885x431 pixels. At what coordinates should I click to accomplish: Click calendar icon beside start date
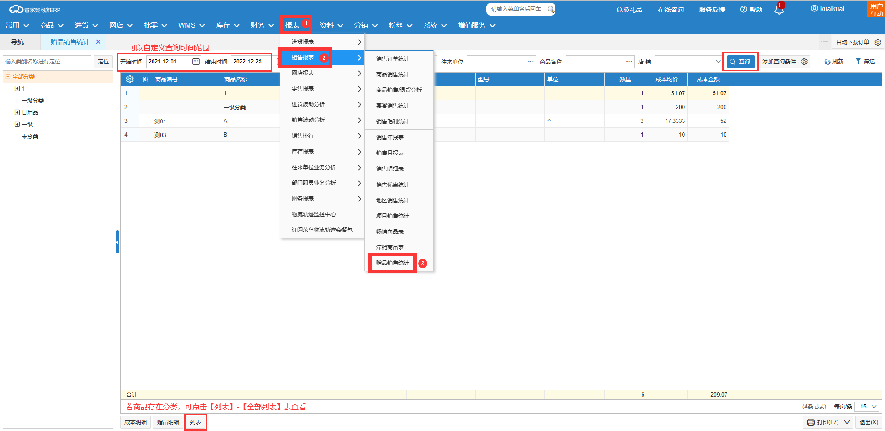[196, 62]
